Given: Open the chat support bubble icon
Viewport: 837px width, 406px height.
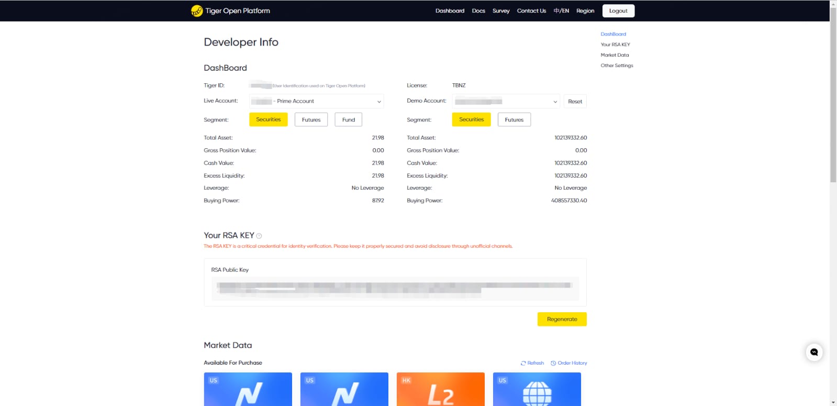Looking at the screenshot, I should [814, 352].
